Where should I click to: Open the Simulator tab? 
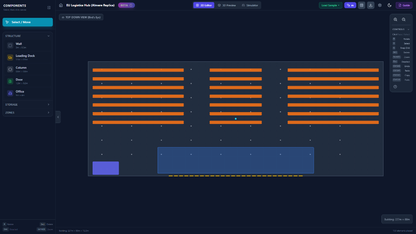point(250,5)
